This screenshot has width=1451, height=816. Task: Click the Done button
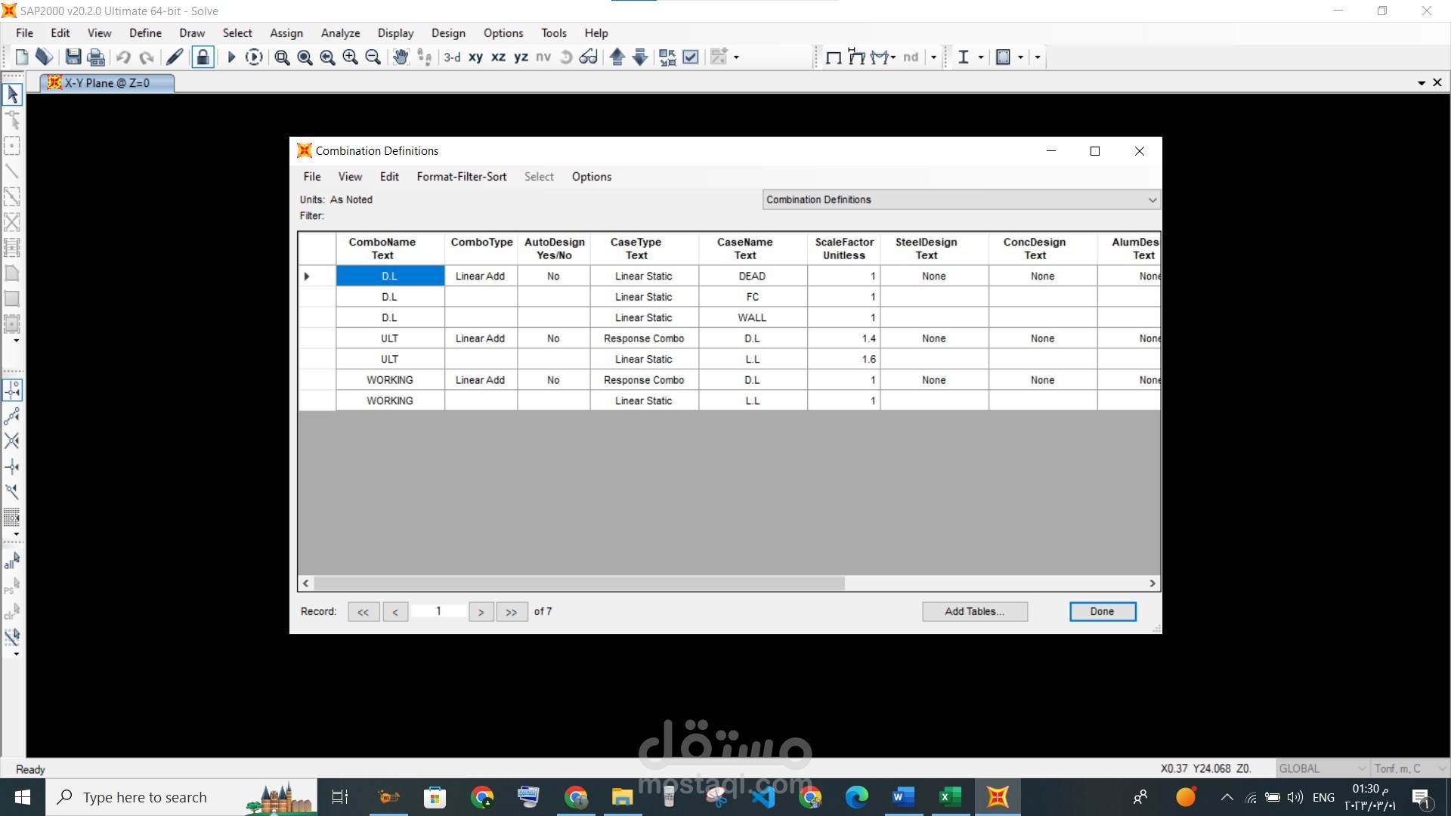click(1102, 611)
